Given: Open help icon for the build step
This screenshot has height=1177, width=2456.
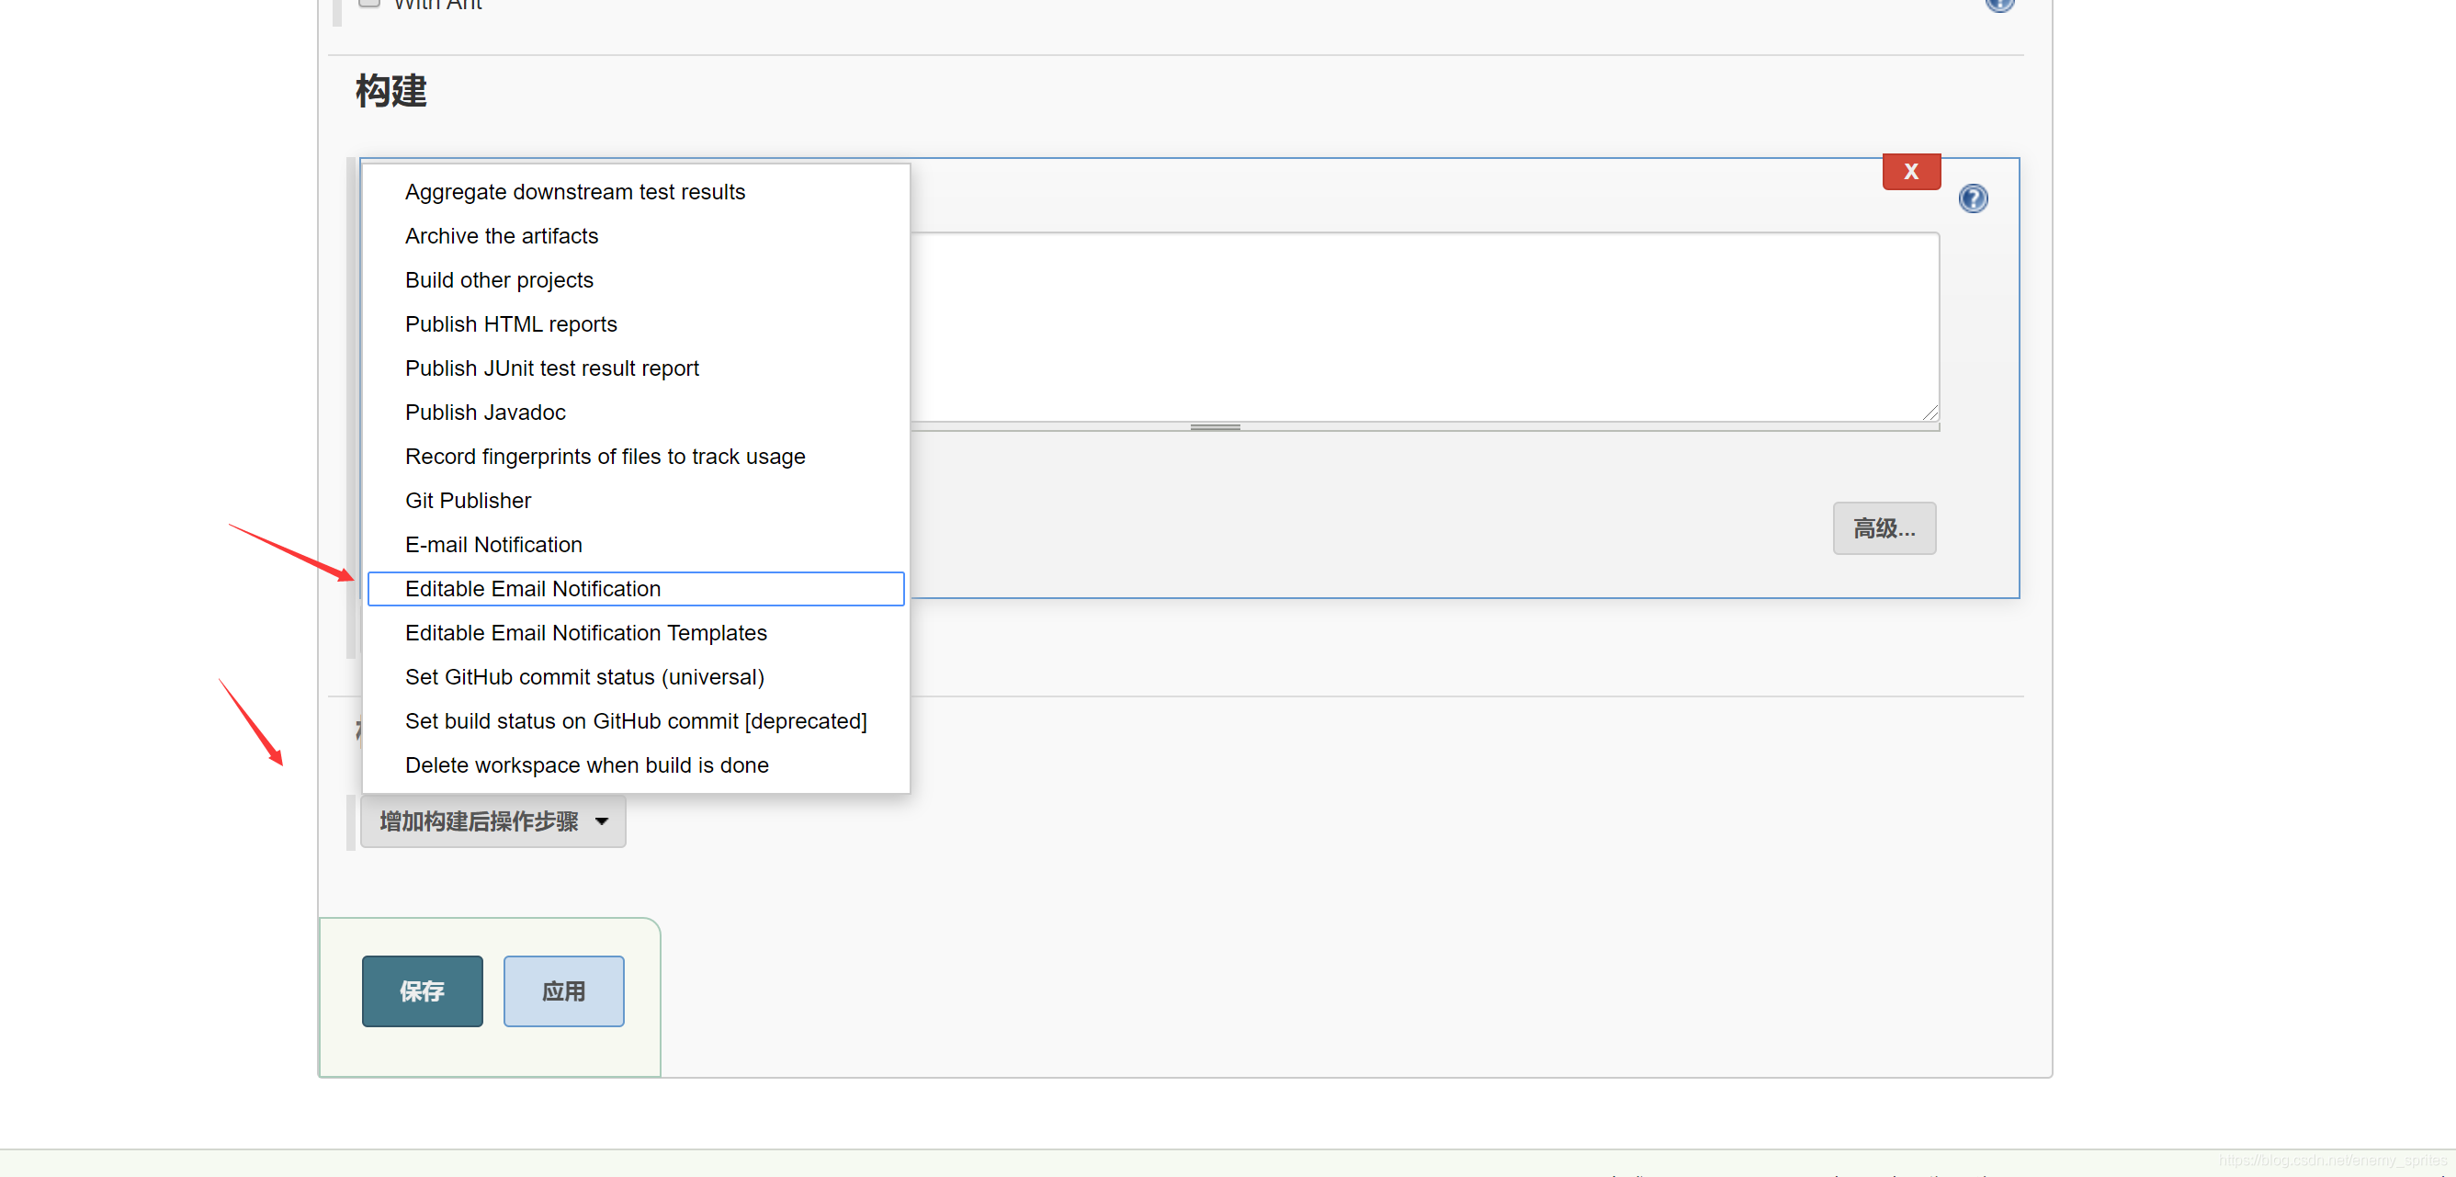Looking at the screenshot, I should 1974,198.
